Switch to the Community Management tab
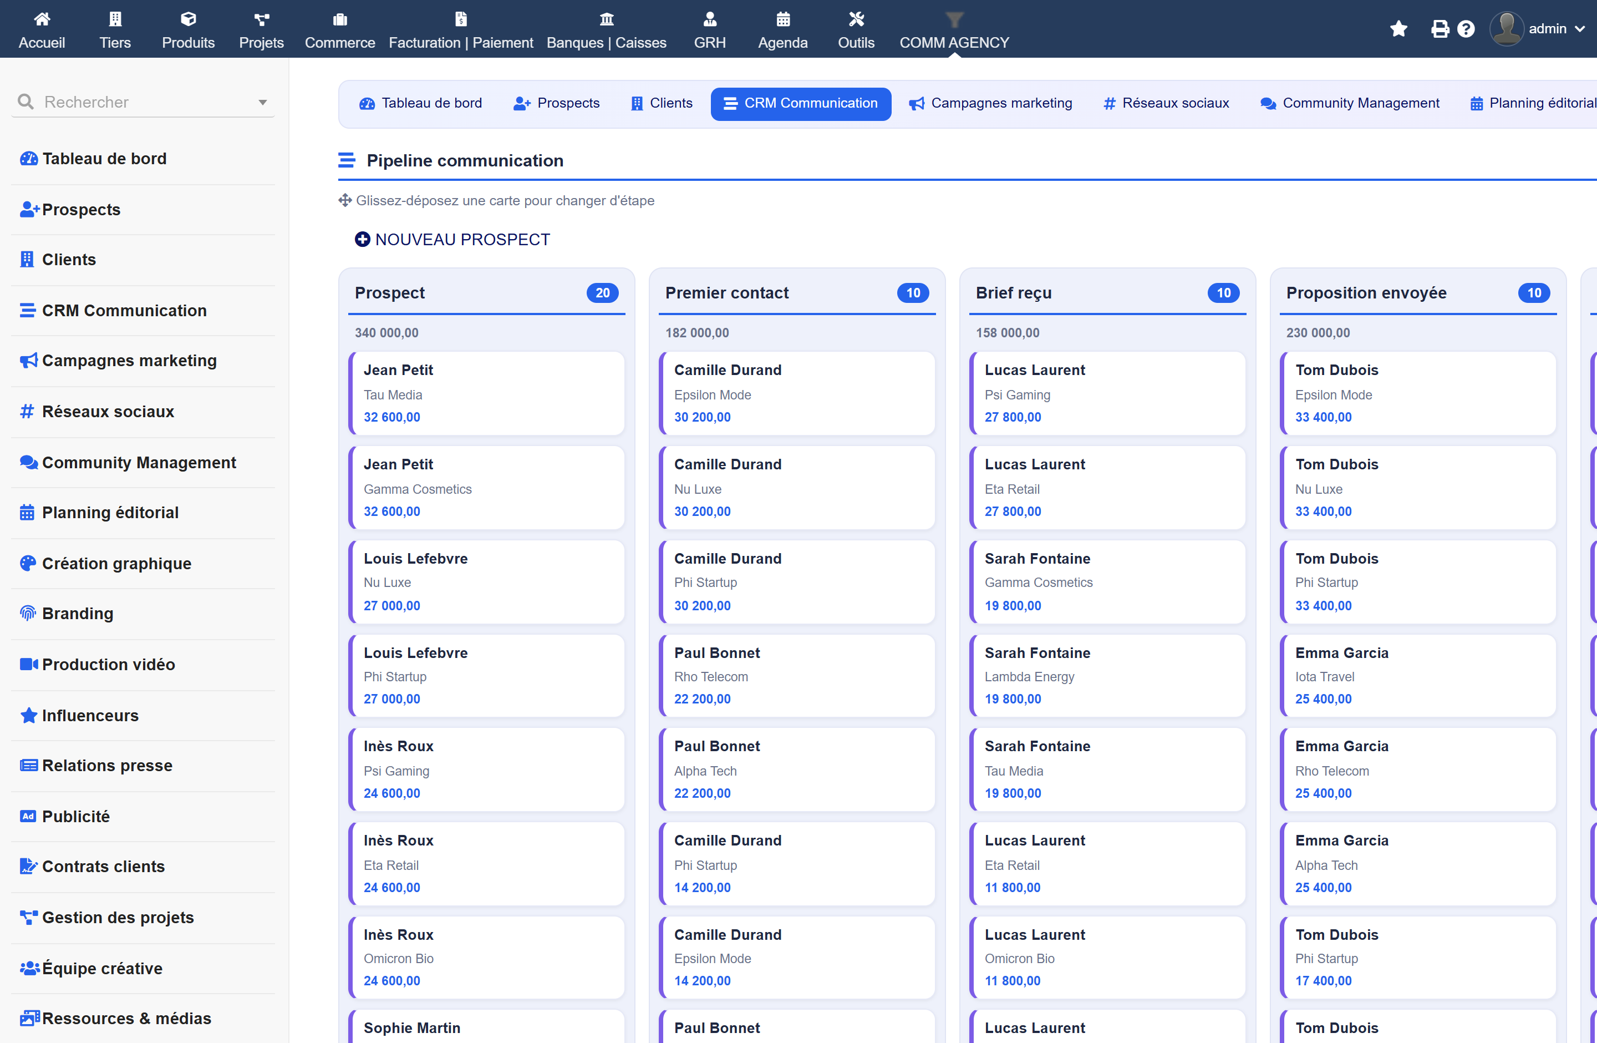Screen dimensions: 1597x1043 point(1349,103)
